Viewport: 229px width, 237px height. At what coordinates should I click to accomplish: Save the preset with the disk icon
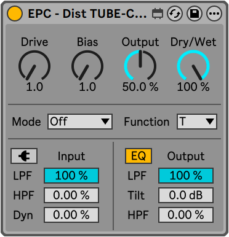(195, 14)
